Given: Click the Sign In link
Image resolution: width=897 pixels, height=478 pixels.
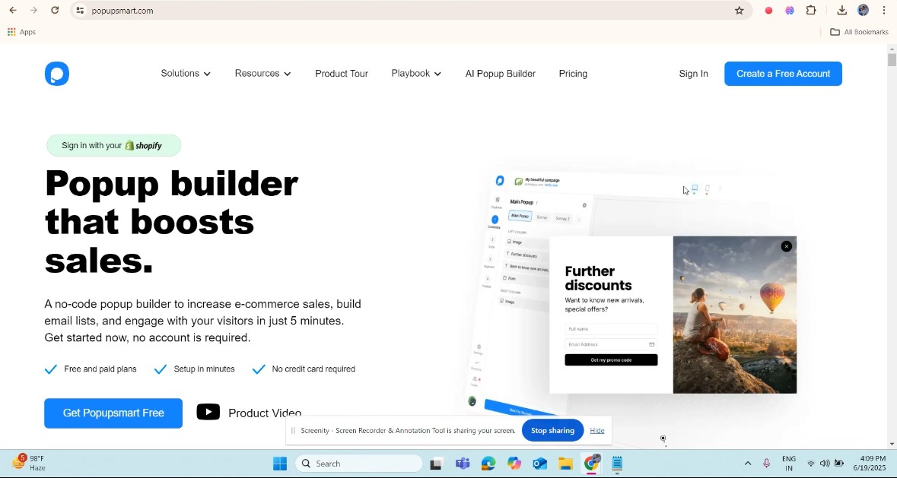Looking at the screenshot, I should pos(693,74).
